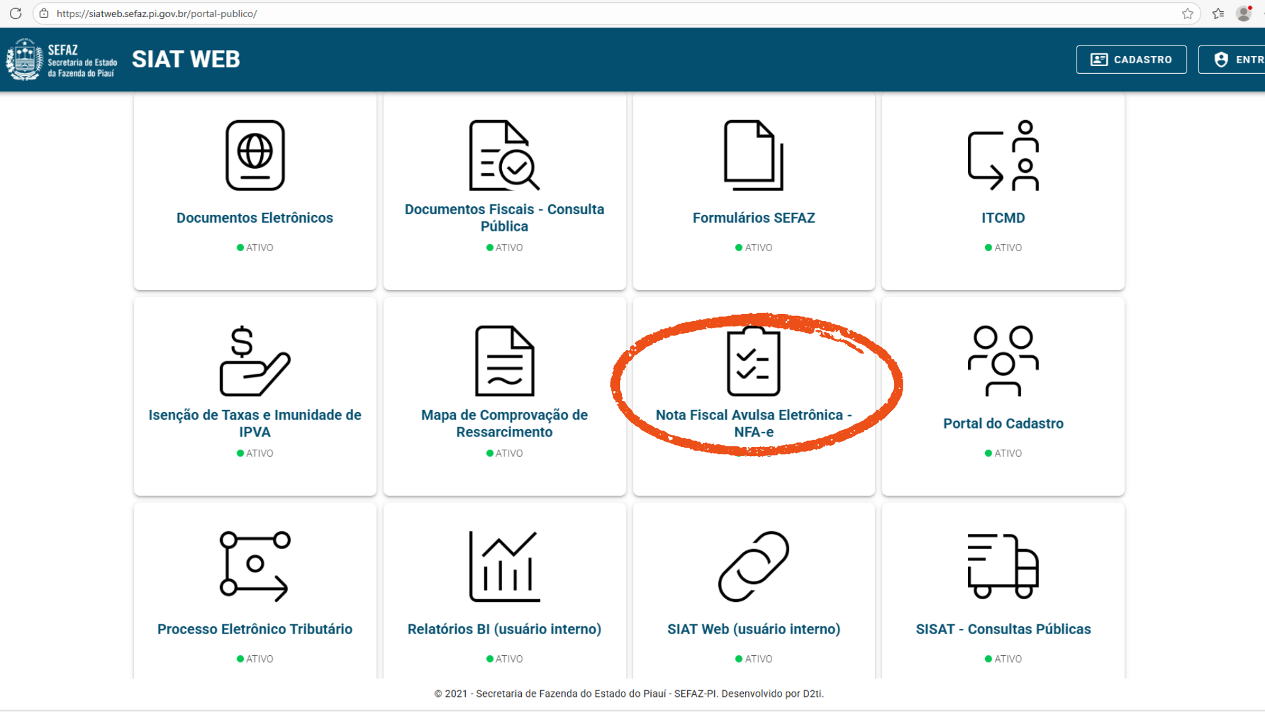Image resolution: width=1265 pixels, height=712 pixels.
Task: Reload the page with browser refresh icon
Action: (16, 13)
